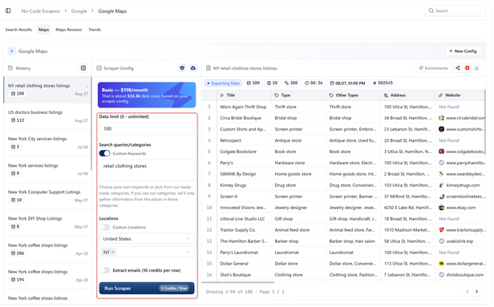Viewport: 494px width, 307px height.
Task: Click the History list vertical scrollbar
Action: [x=91, y=123]
